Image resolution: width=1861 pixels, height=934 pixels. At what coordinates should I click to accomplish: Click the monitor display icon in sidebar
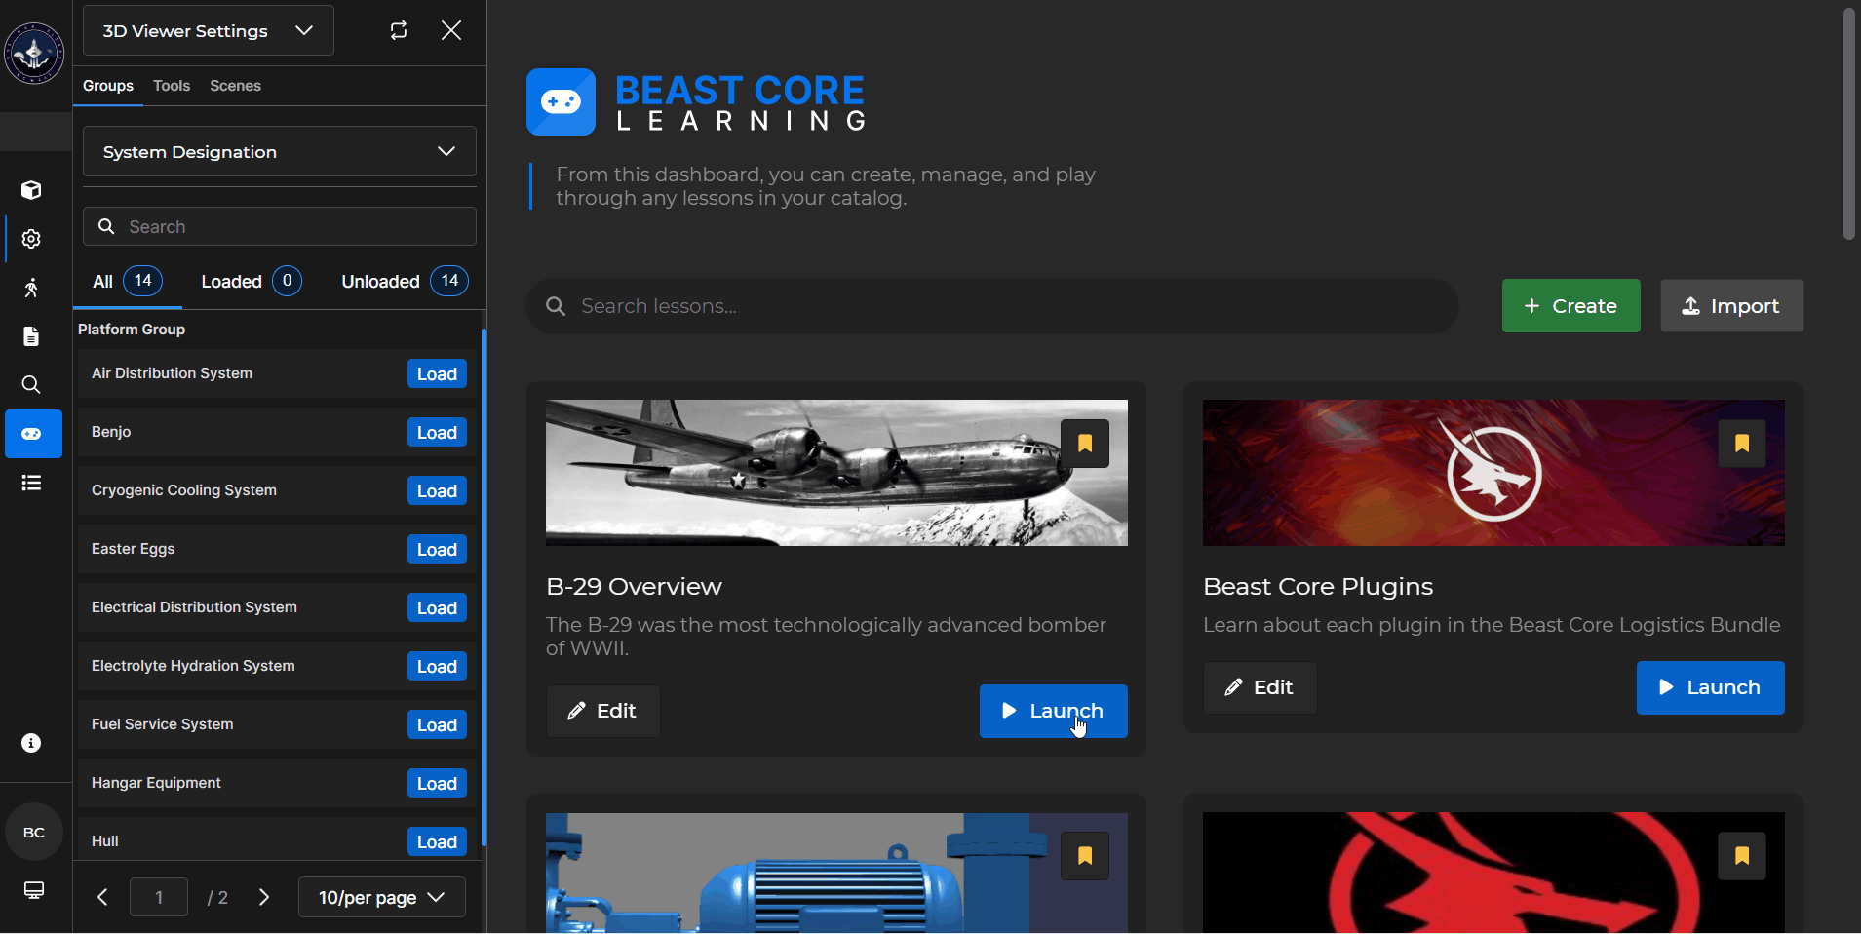coord(34,890)
